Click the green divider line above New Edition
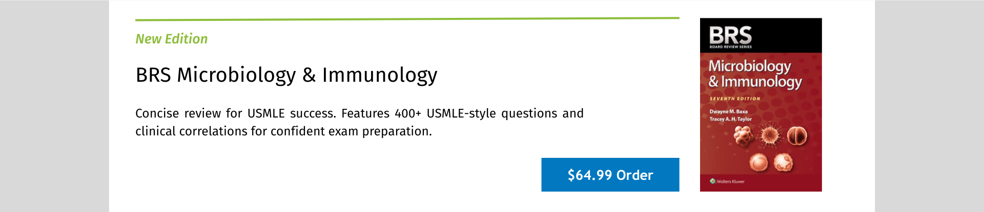This screenshot has height=212, width=984. pyautogui.click(x=407, y=19)
